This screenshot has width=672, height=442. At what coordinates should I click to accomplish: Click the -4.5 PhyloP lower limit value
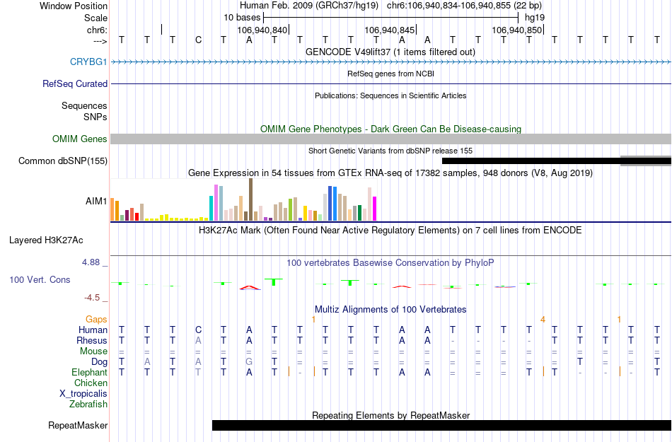tap(92, 298)
